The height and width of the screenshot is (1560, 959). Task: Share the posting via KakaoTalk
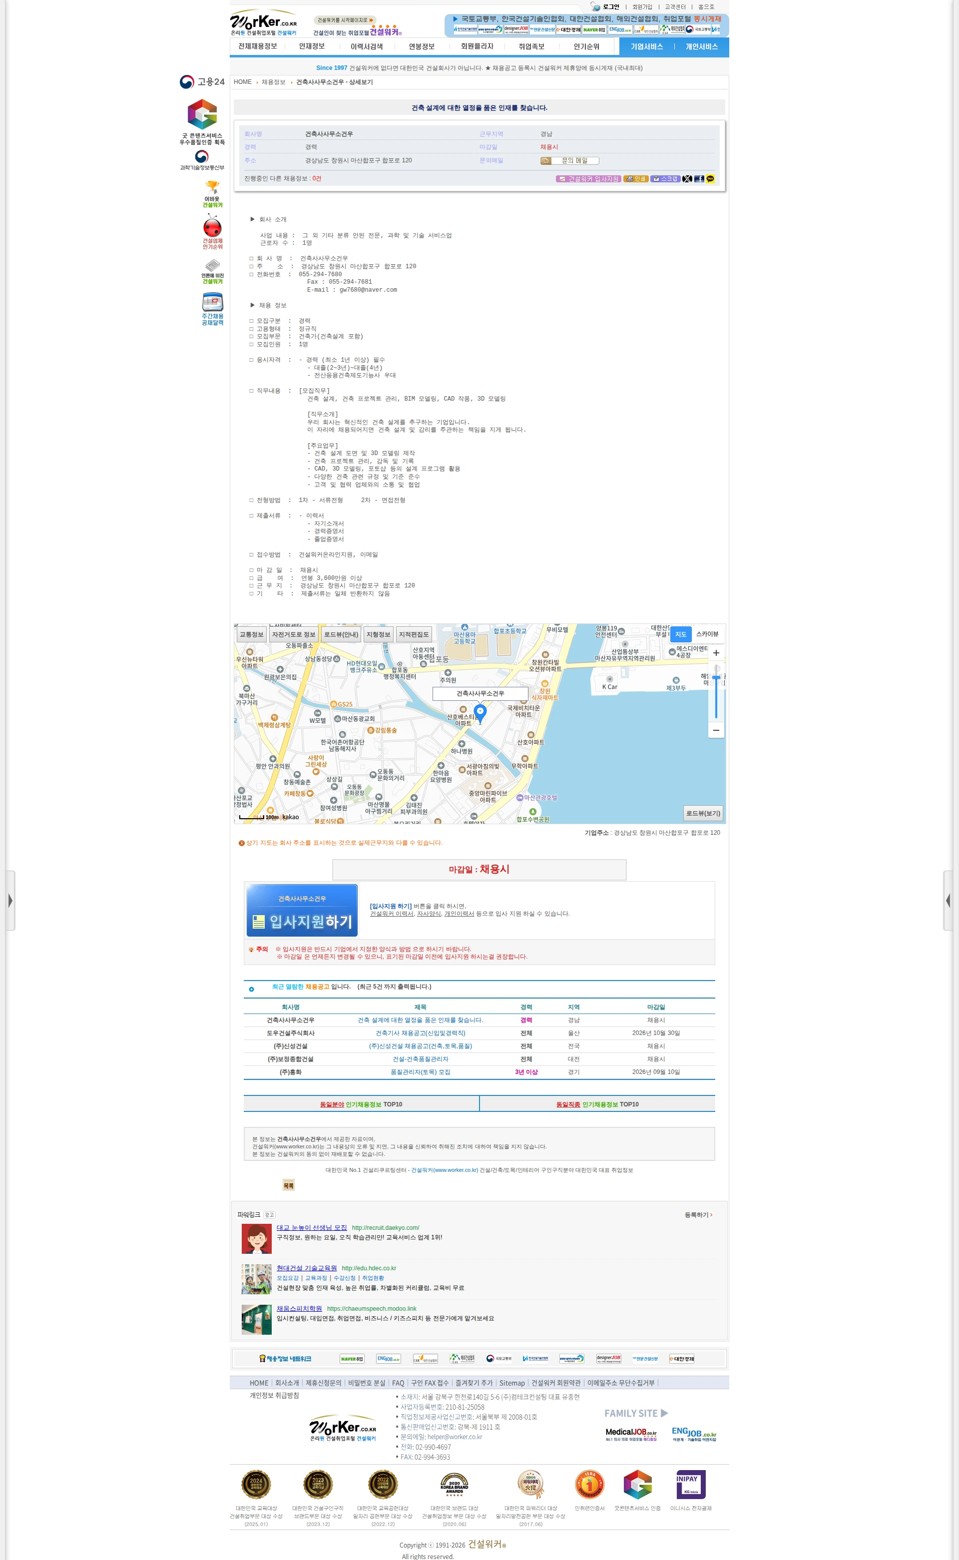pos(710,179)
